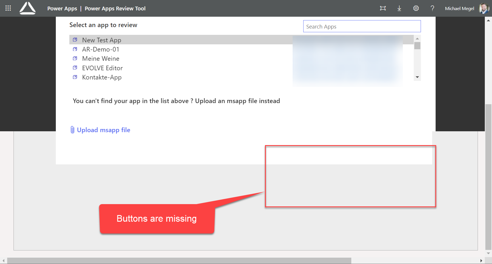The height and width of the screenshot is (264, 492).
Task: Select the EVOLVE Editor app
Action: tap(102, 68)
